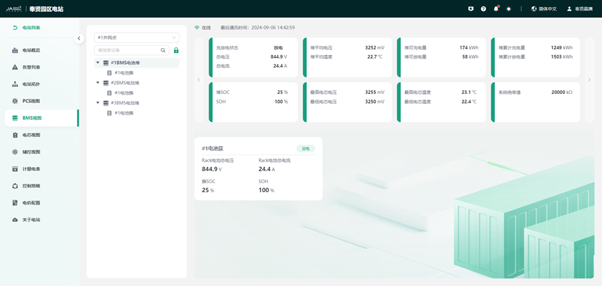
Task: Click the green lock icon beside search
Action: click(176, 50)
